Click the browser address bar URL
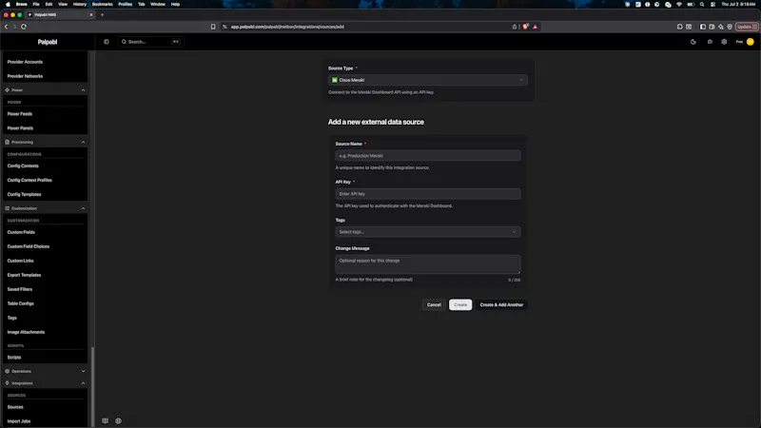Viewport: 761px width, 428px height. pos(287,27)
